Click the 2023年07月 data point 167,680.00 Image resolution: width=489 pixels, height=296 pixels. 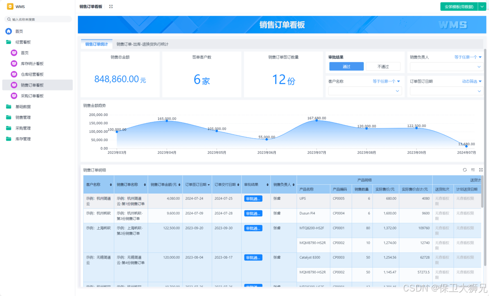(317, 120)
